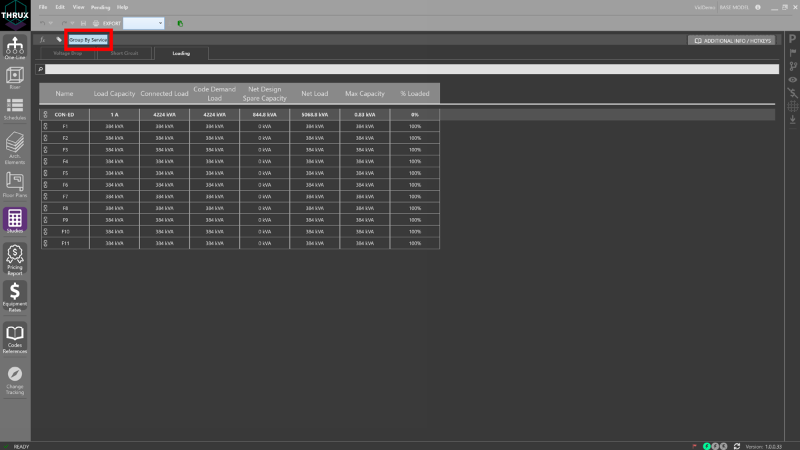800x450 pixels.
Task: Open the One-Line diagram view
Action: pos(15,48)
